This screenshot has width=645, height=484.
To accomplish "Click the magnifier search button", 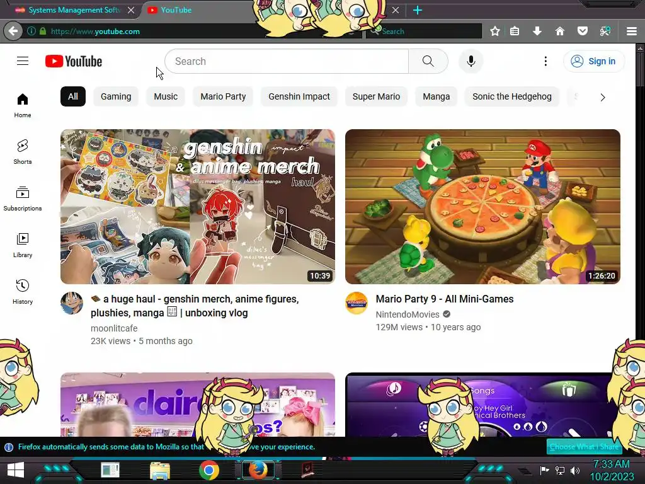I will coord(428,61).
